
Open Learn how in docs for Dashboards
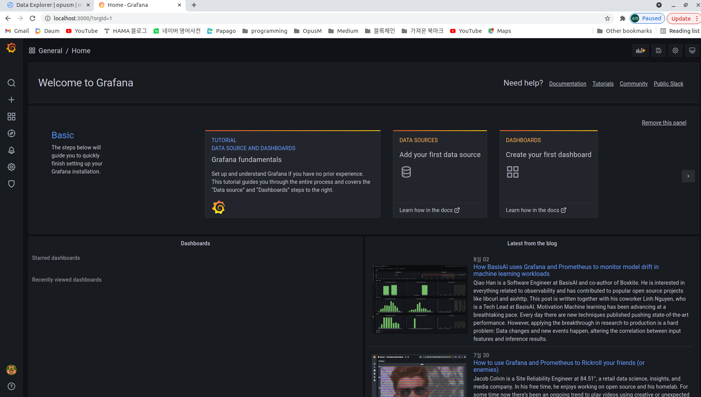click(536, 210)
